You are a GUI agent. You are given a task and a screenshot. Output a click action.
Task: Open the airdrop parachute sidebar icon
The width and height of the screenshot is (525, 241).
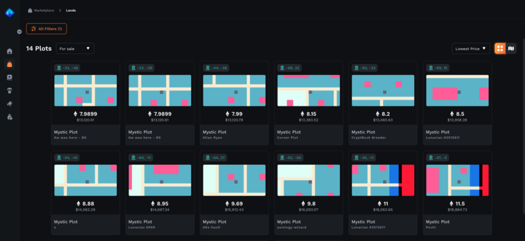coord(9,91)
